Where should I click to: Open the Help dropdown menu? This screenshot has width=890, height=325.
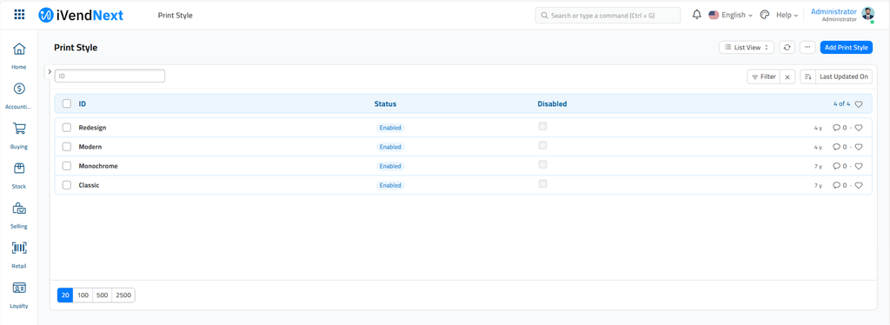point(787,16)
